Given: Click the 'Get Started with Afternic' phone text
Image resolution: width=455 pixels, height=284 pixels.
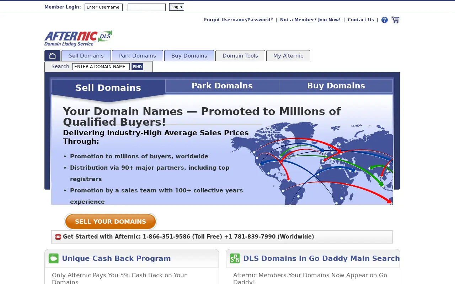Looking at the screenshot, I should click(x=188, y=237).
